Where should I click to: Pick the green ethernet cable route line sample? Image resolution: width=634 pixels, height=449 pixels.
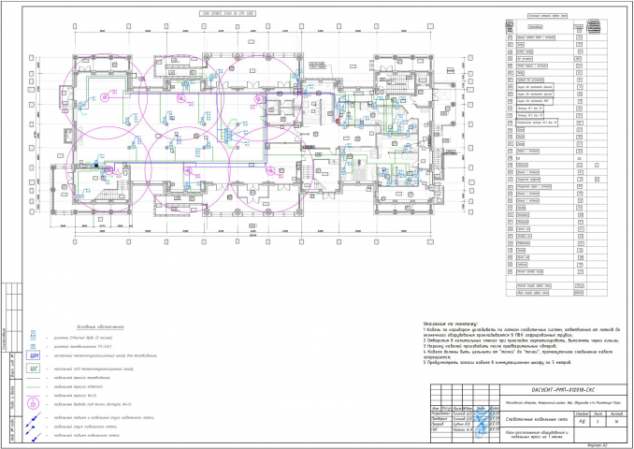(x=33, y=387)
